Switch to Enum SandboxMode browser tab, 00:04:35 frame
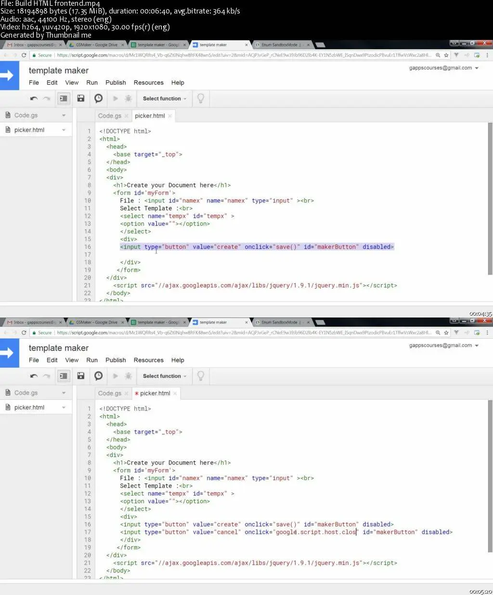 (x=282, y=45)
